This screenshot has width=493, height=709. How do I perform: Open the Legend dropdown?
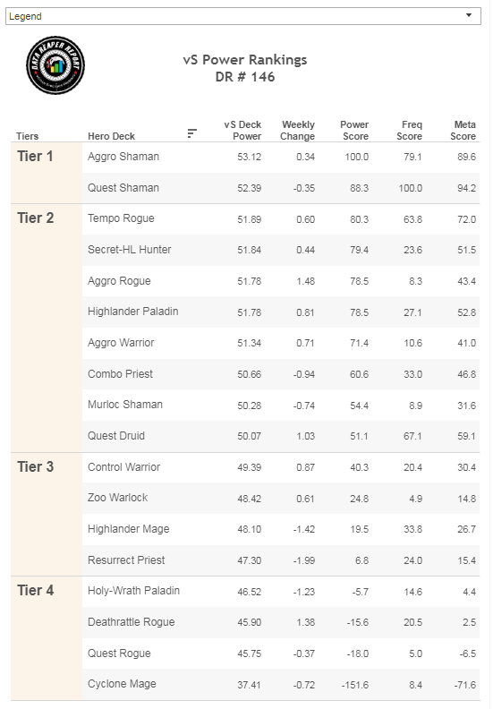243,16
